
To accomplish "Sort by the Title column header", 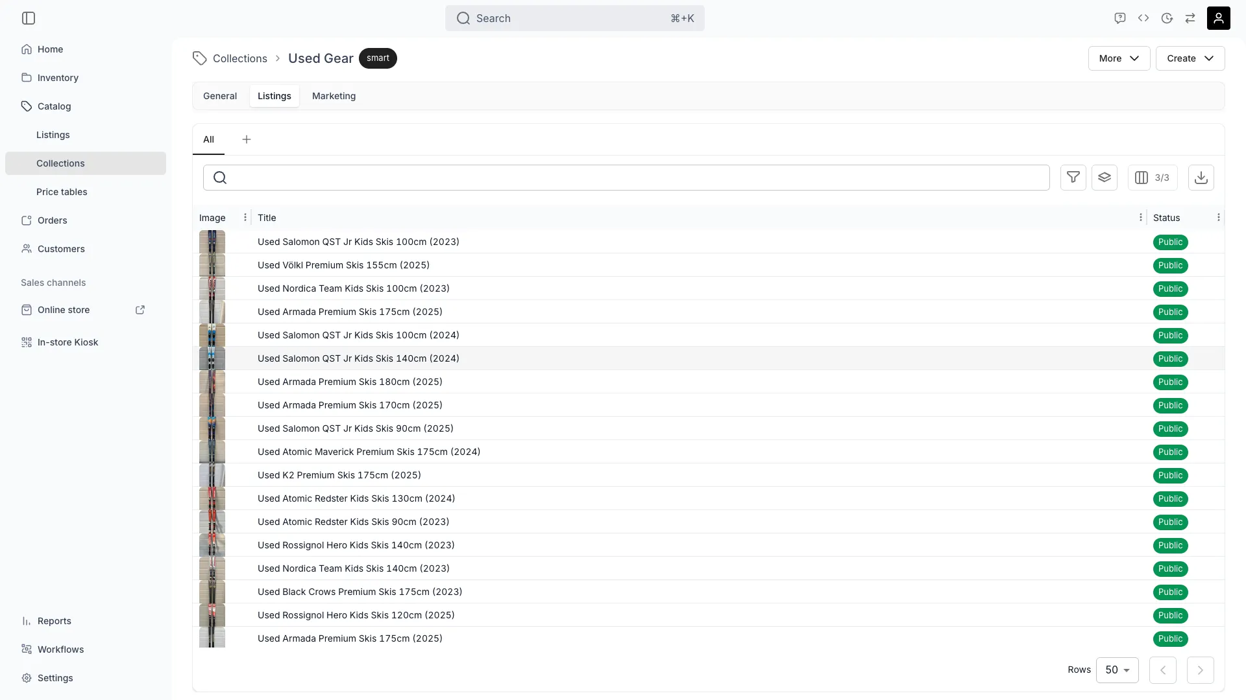I will pyautogui.click(x=267, y=218).
